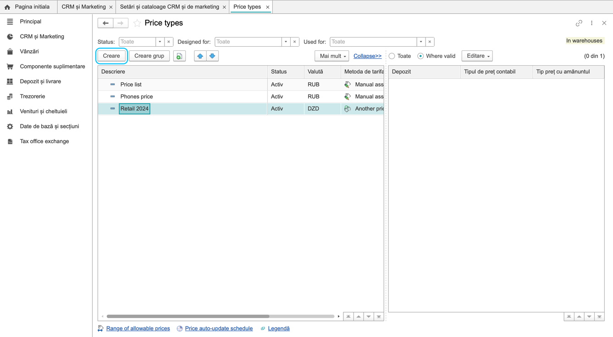Screen dimensions: 613x337
Task: Clear the Status filter with x button
Action: 169,42
